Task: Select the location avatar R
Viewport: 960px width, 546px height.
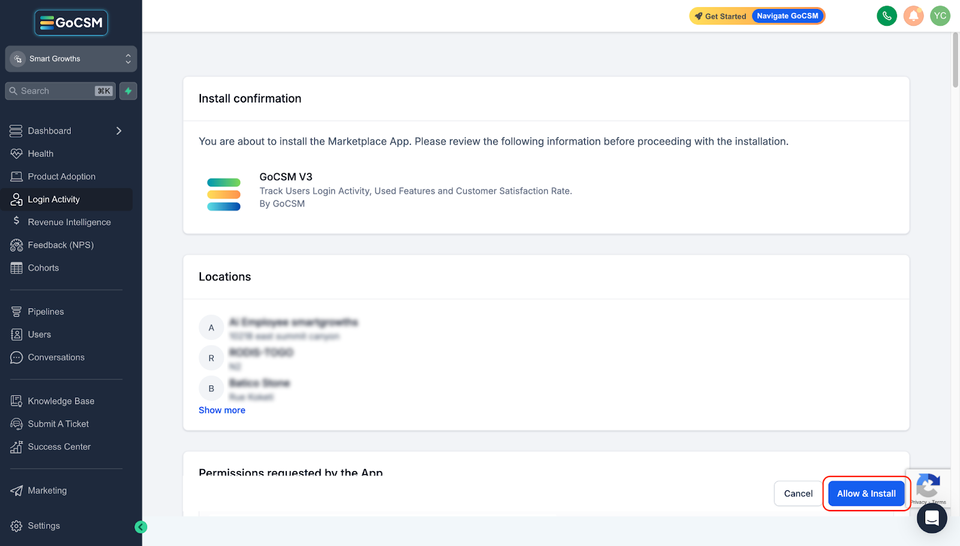Action: [x=211, y=358]
